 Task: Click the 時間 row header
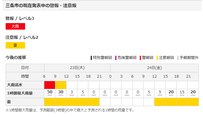(25, 76)
